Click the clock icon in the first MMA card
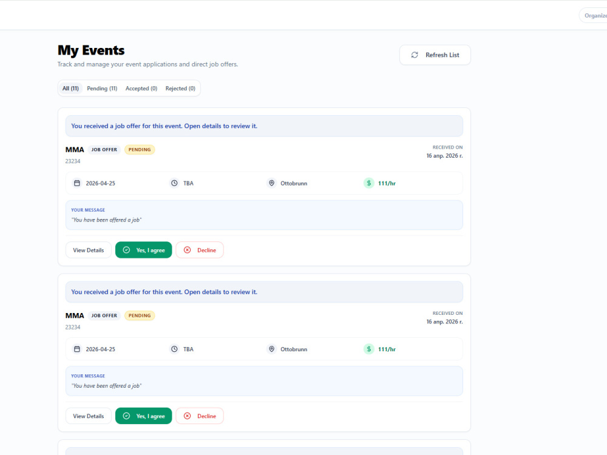Screen dimensions: 607x455 pyautogui.click(x=175, y=183)
